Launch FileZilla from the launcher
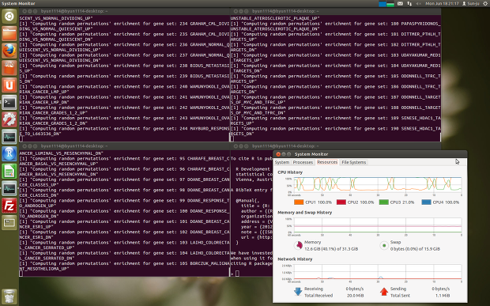 click(9, 206)
